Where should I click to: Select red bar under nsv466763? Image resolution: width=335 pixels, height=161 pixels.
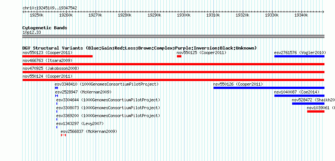174,64
